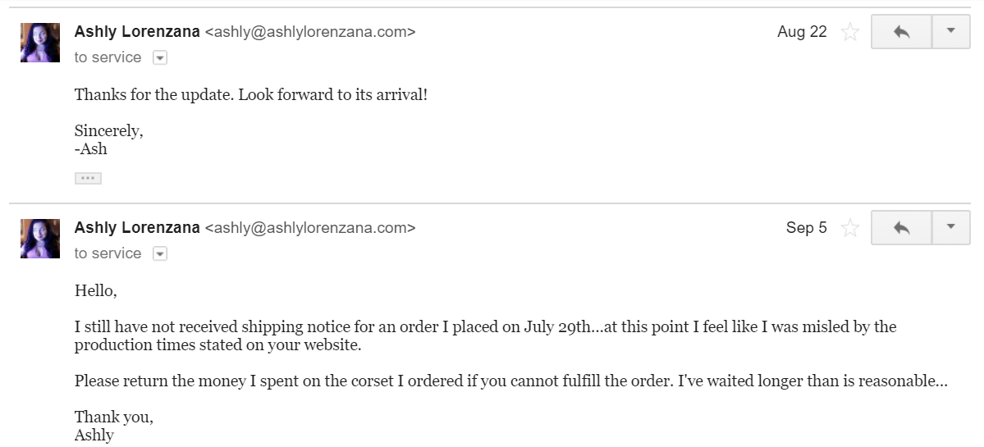
Task: Click the Aug 22 date label
Action: tap(802, 32)
